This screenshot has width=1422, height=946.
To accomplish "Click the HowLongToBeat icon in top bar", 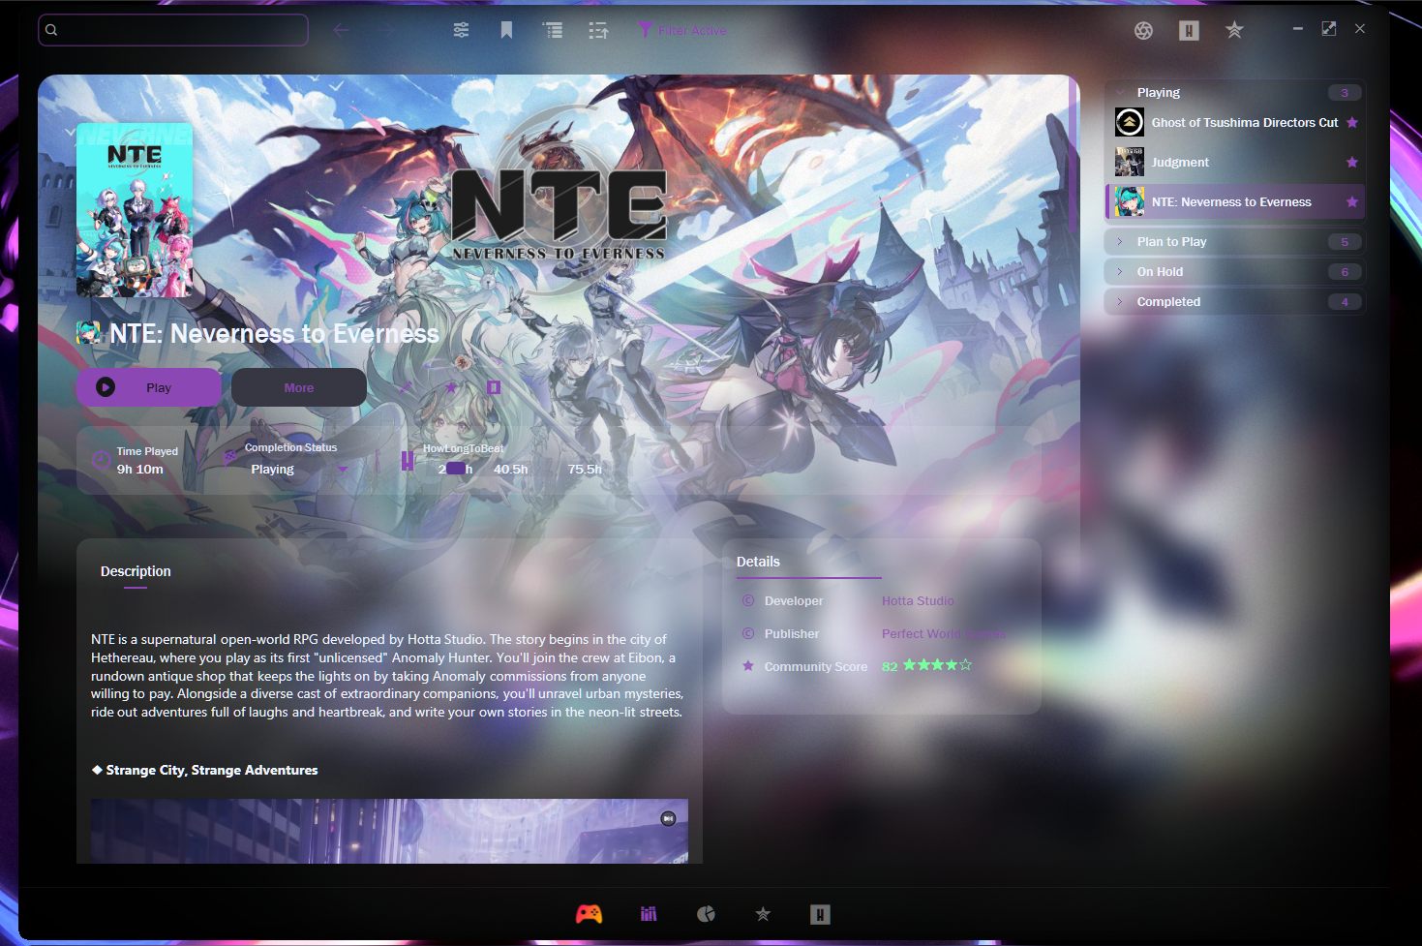I will [1189, 31].
